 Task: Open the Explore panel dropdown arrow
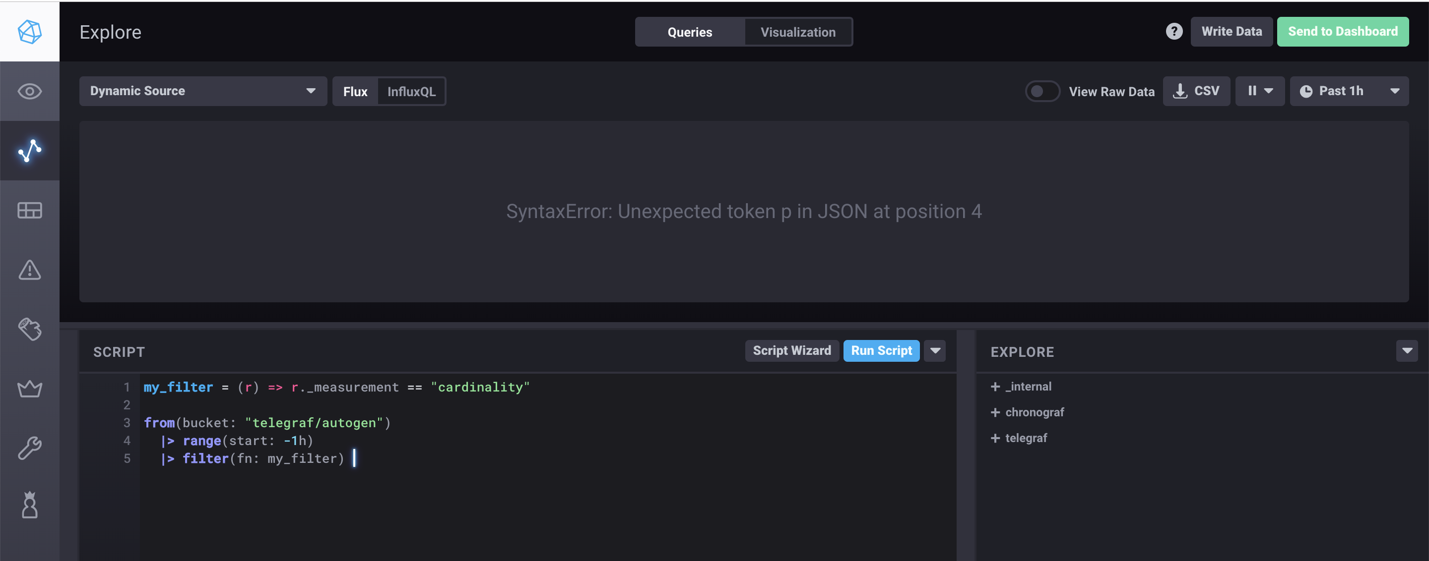[x=1407, y=350]
